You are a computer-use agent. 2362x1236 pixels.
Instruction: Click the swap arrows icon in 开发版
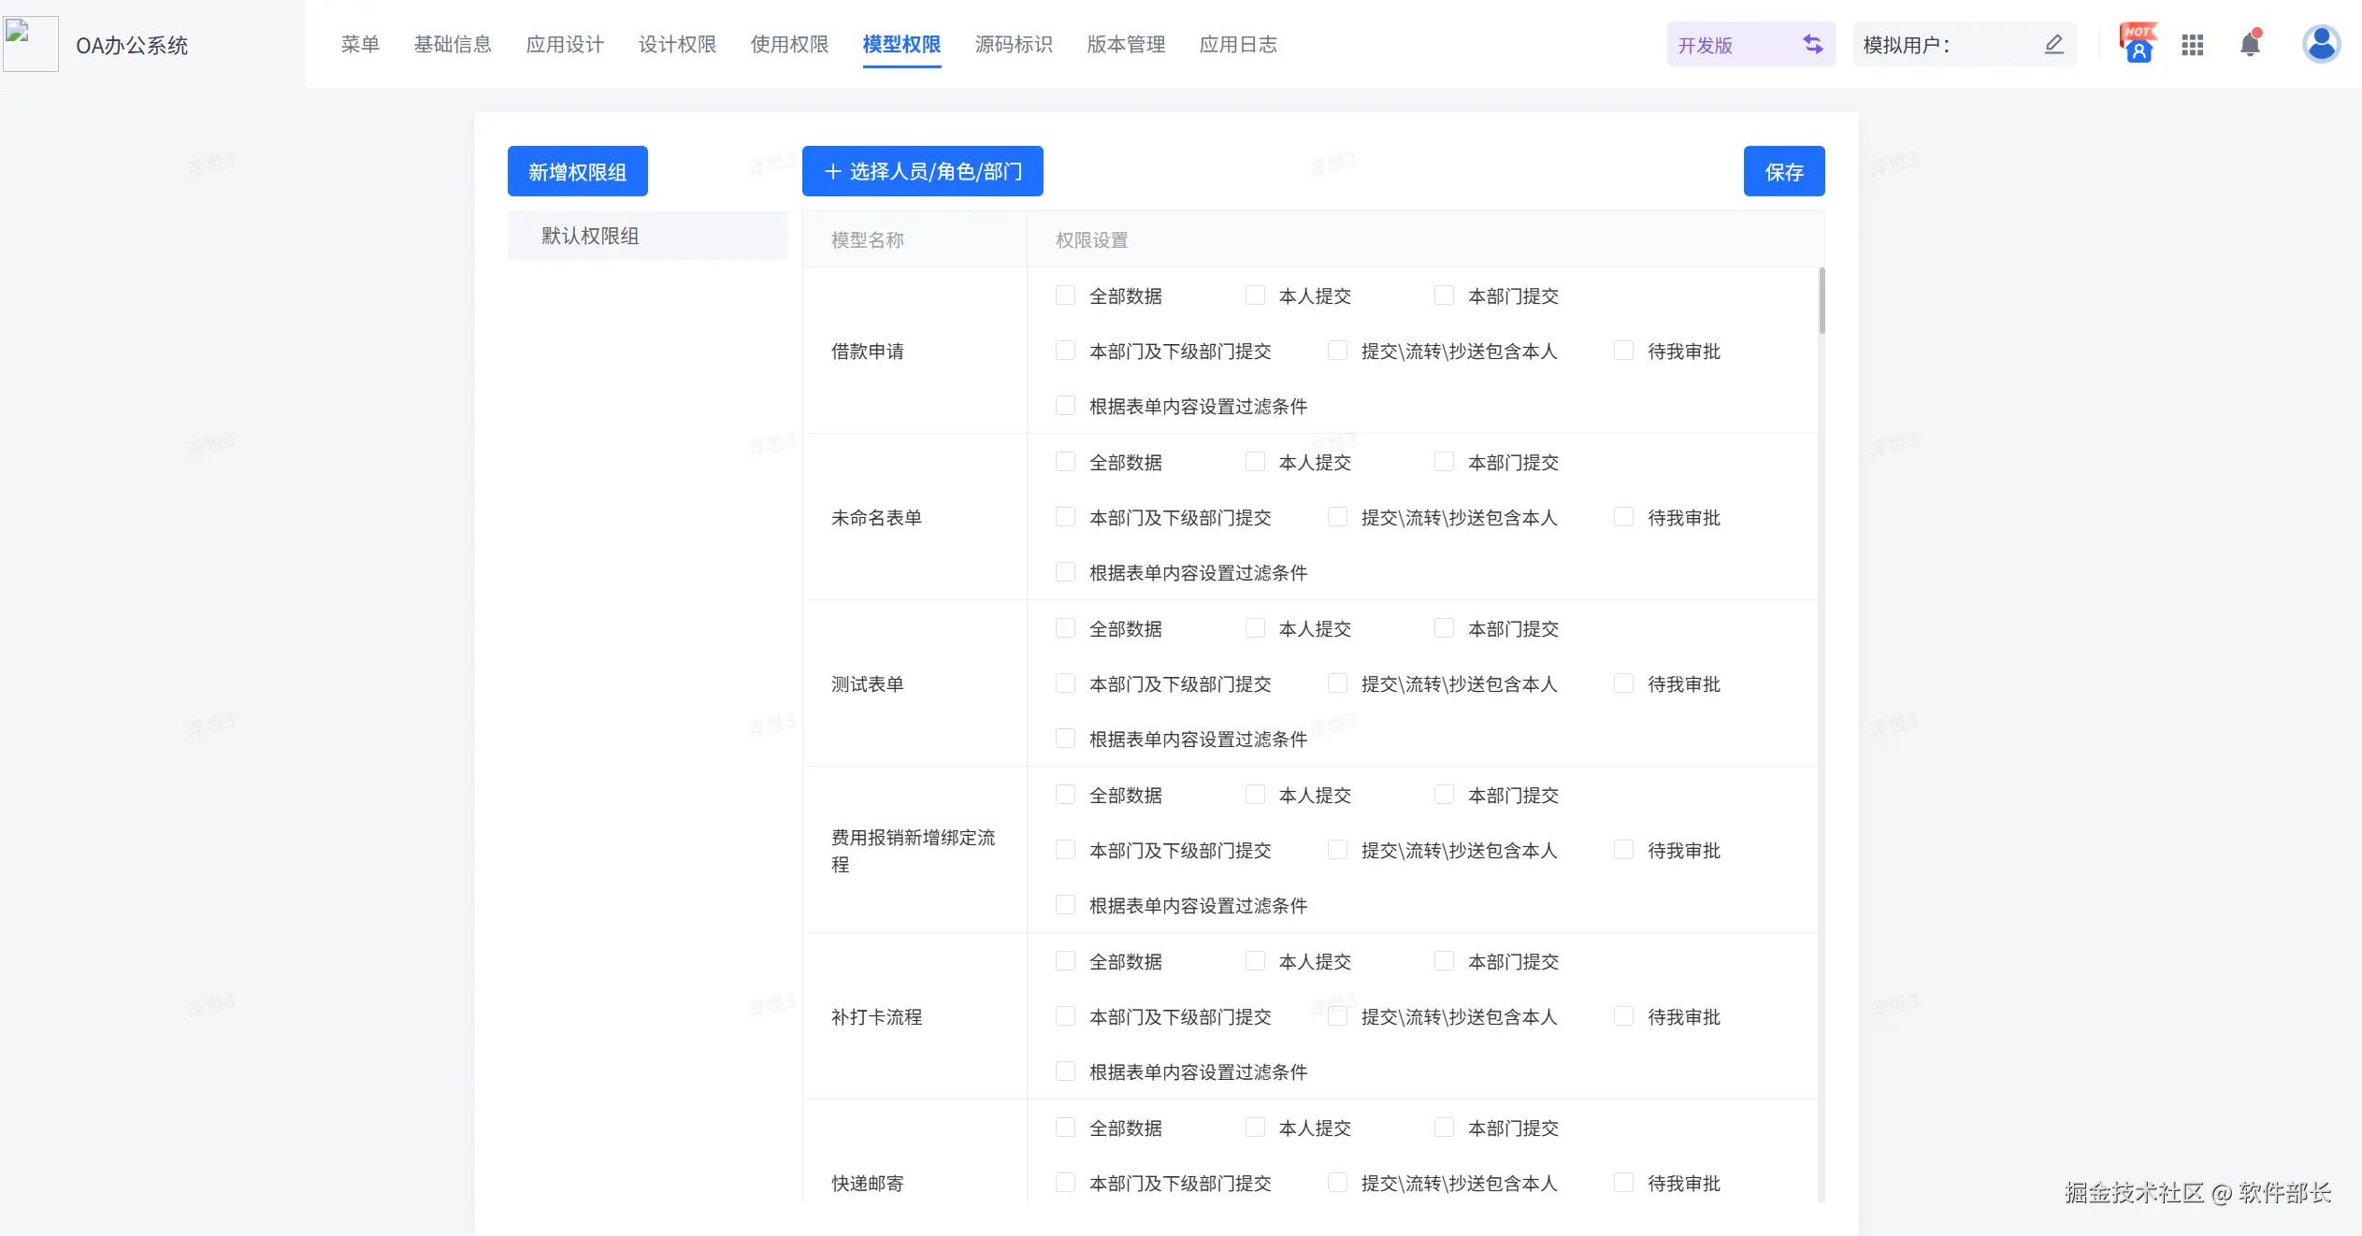(x=1812, y=44)
